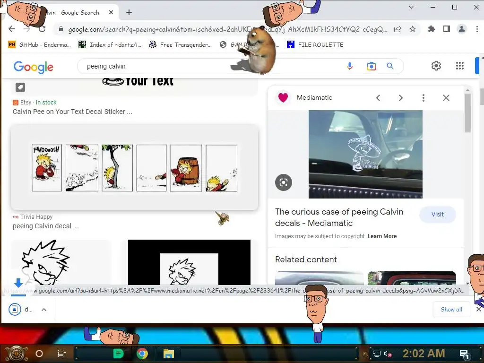This screenshot has width=484, height=363.
Task: Start voice search with the microphone icon
Action: pyautogui.click(x=350, y=66)
